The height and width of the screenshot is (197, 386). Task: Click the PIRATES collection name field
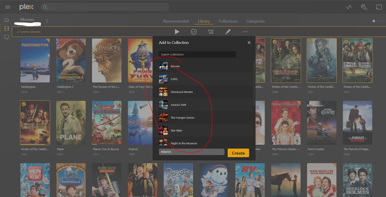point(192,152)
